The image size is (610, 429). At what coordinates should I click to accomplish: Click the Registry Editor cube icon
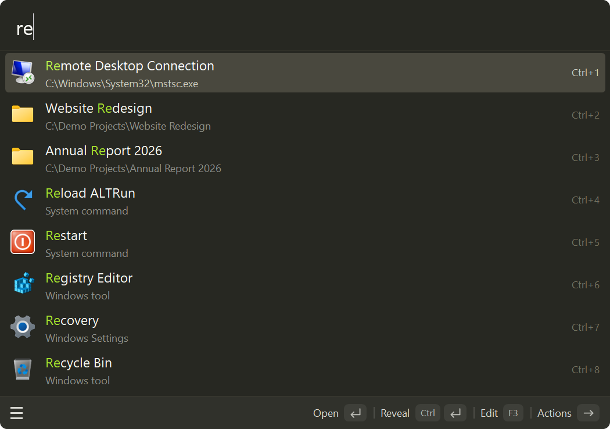pyautogui.click(x=24, y=283)
